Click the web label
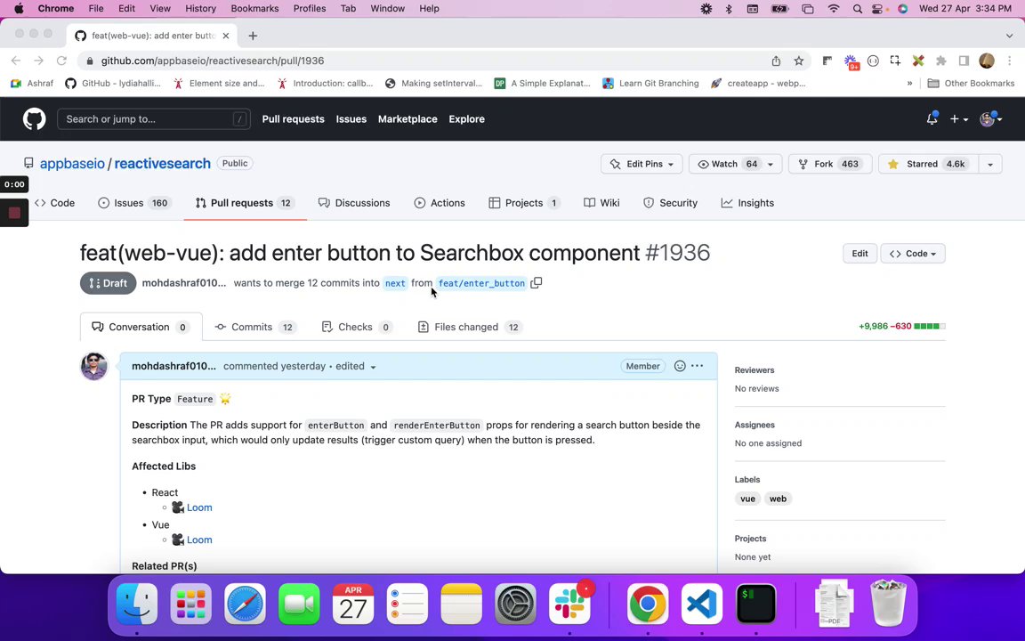Viewport: 1025px width, 641px height. pyautogui.click(x=778, y=499)
